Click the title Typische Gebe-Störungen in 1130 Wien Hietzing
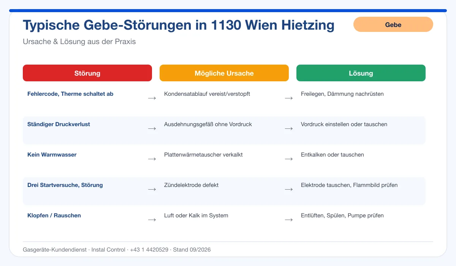This screenshot has height=266, width=456. pyautogui.click(x=179, y=25)
